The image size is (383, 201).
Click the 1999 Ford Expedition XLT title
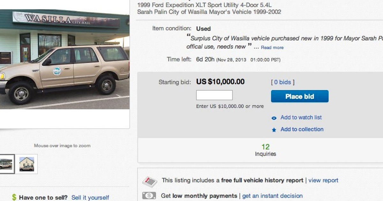click(x=204, y=5)
